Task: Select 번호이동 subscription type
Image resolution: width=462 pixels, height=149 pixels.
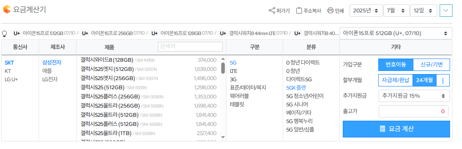Action: coord(396,65)
